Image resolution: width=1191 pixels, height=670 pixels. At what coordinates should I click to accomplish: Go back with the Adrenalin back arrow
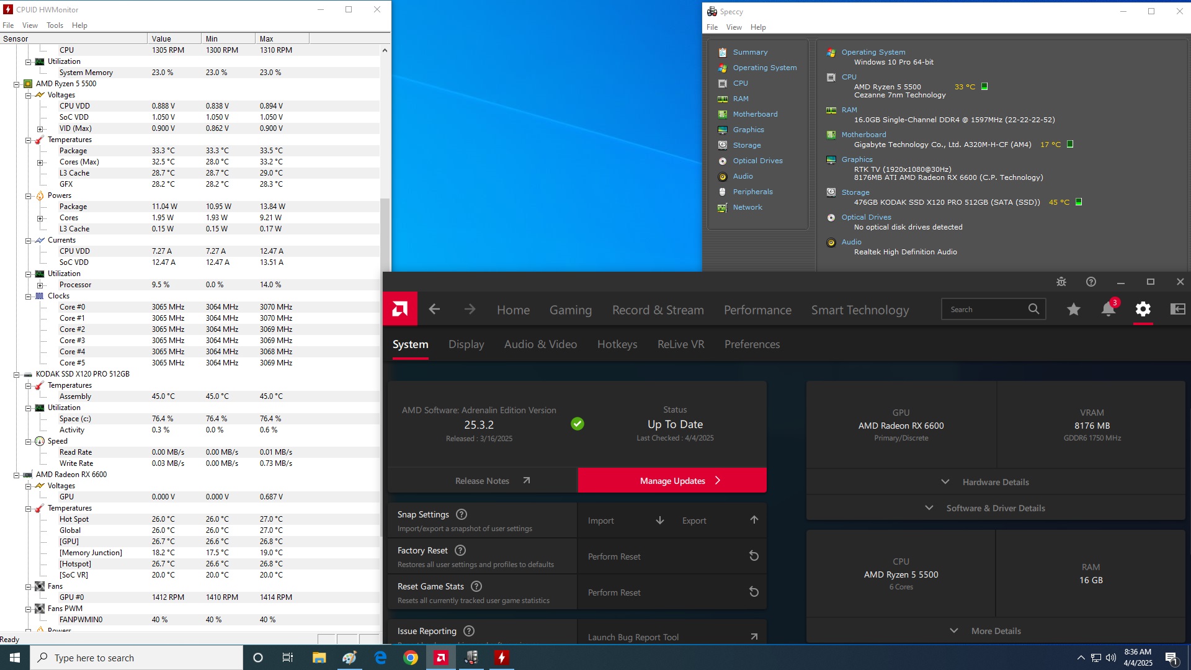pyautogui.click(x=434, y=309)
